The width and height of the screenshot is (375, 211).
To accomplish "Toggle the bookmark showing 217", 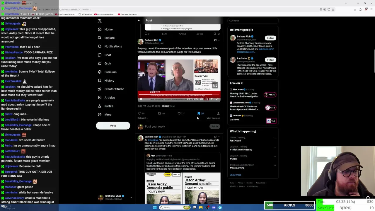I will [x=200, y=113].
